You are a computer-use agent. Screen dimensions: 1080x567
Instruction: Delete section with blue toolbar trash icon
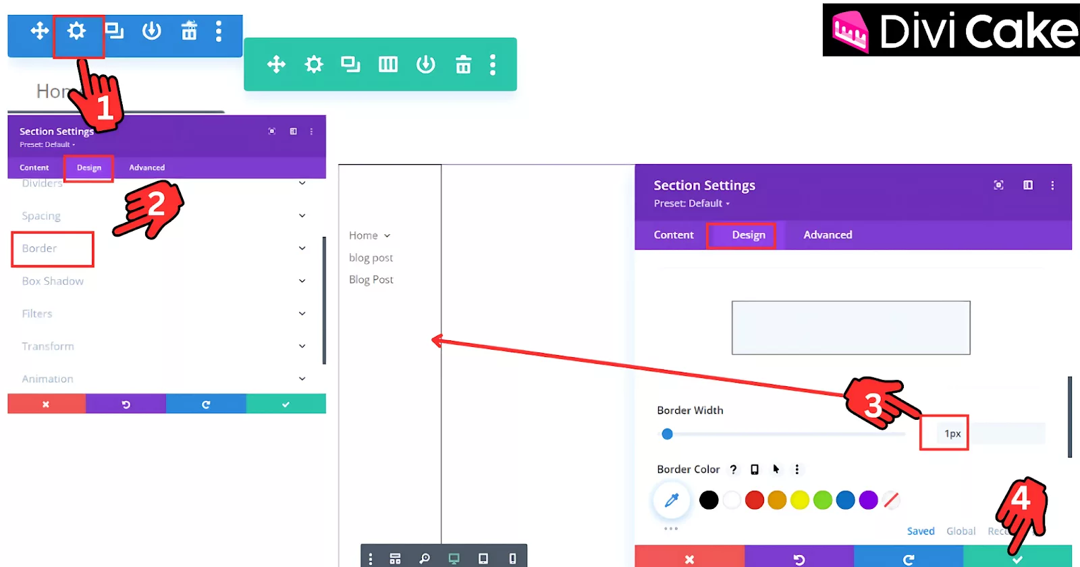click(189, 31)
